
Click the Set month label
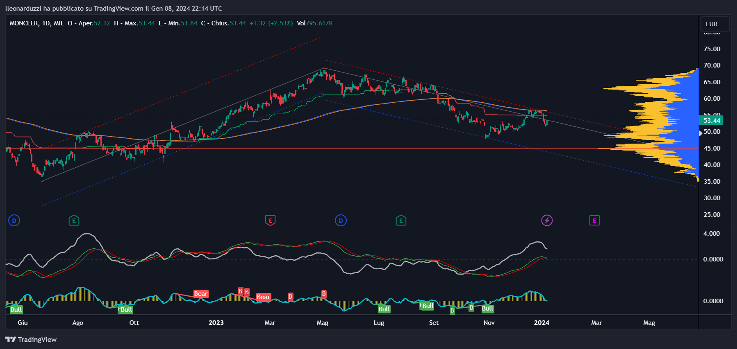click(434, 322)
